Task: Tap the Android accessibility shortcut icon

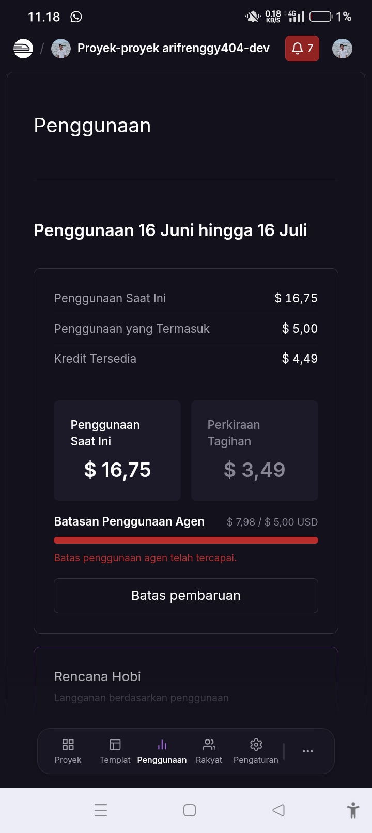Action: 353,810
